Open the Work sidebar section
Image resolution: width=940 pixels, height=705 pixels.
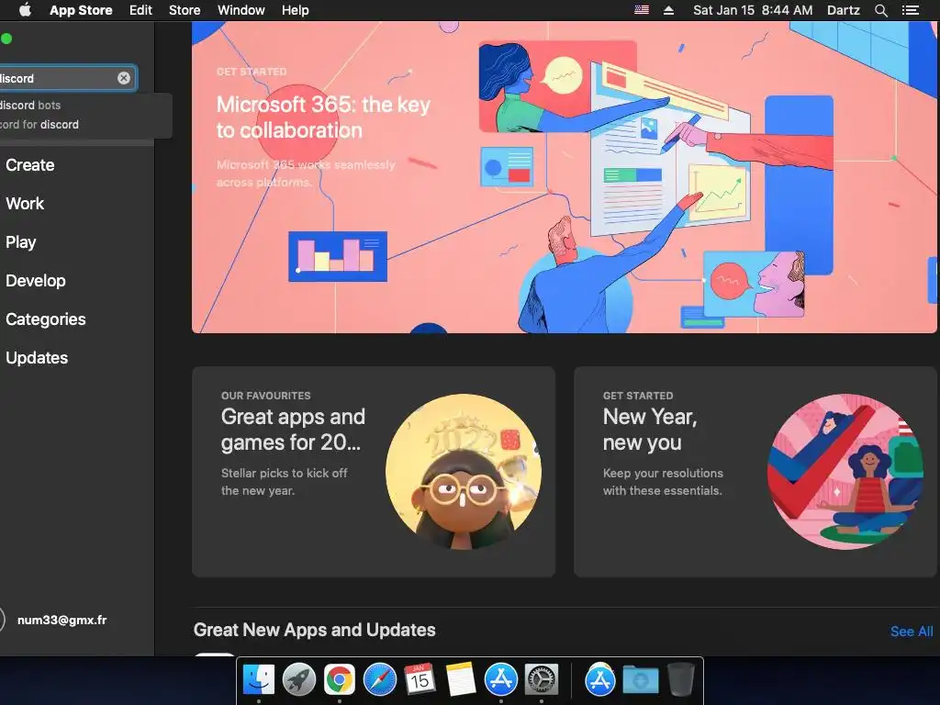[25, 203]
